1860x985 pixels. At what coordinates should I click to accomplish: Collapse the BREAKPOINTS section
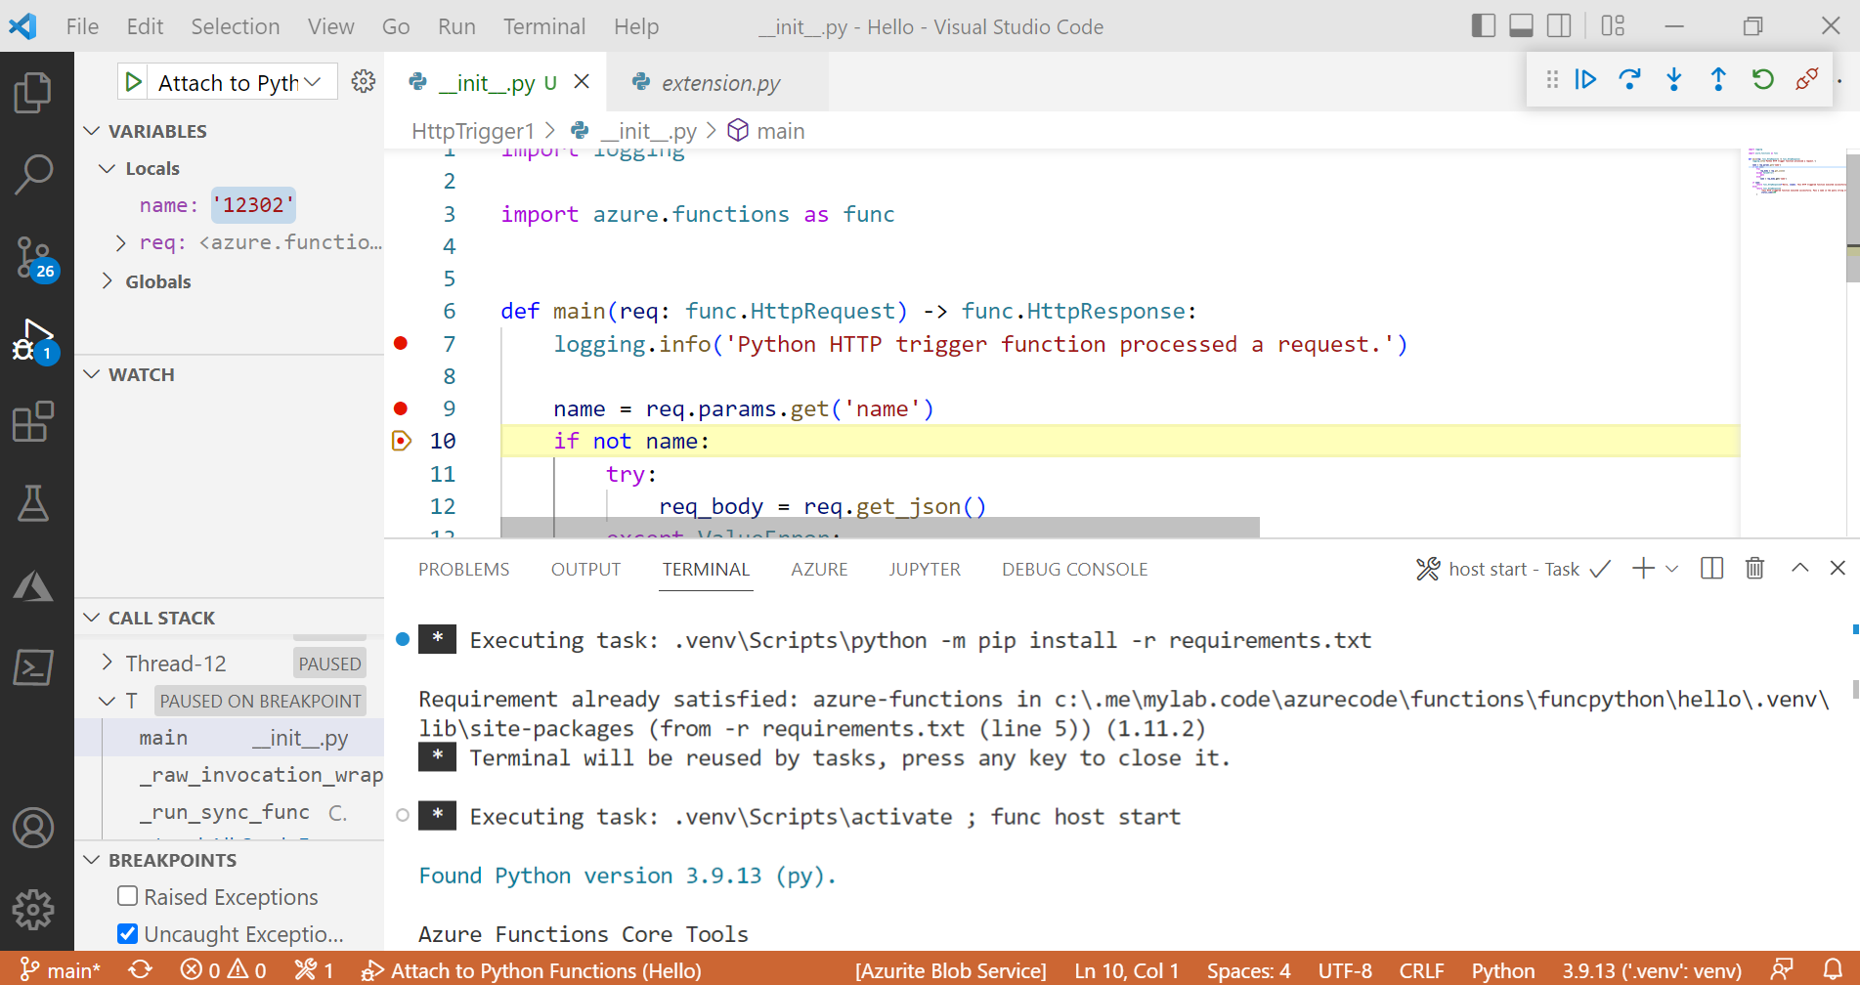click(91, 860)
